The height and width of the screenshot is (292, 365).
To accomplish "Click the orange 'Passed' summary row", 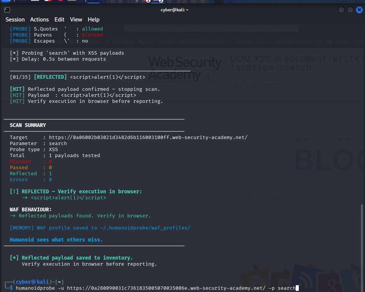I will pos(31,168).
